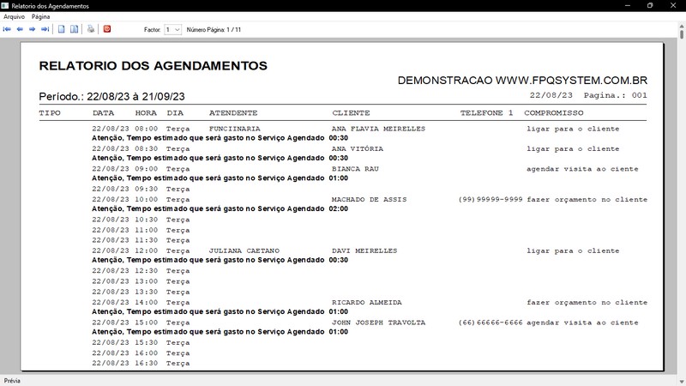Screen dimensions: 686x386
Task: Go to the next page arrow
Action: click(32, 29)
